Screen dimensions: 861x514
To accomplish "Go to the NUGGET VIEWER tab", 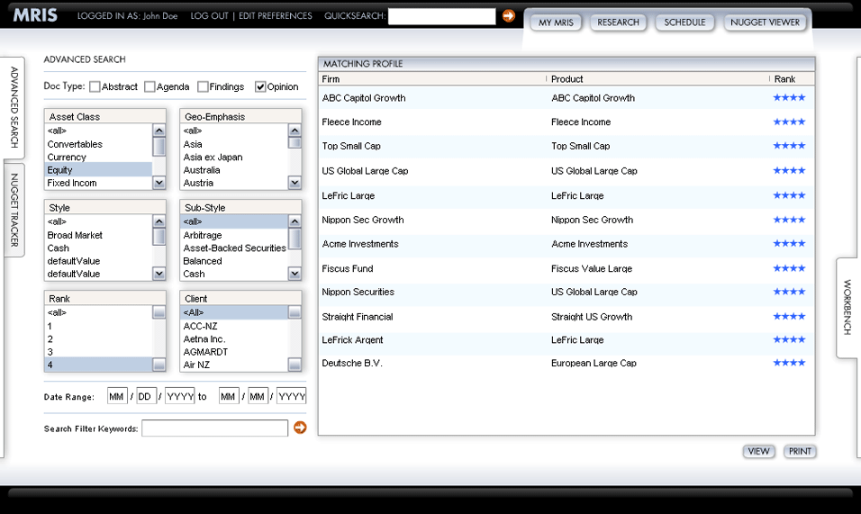I will (765, 23).
